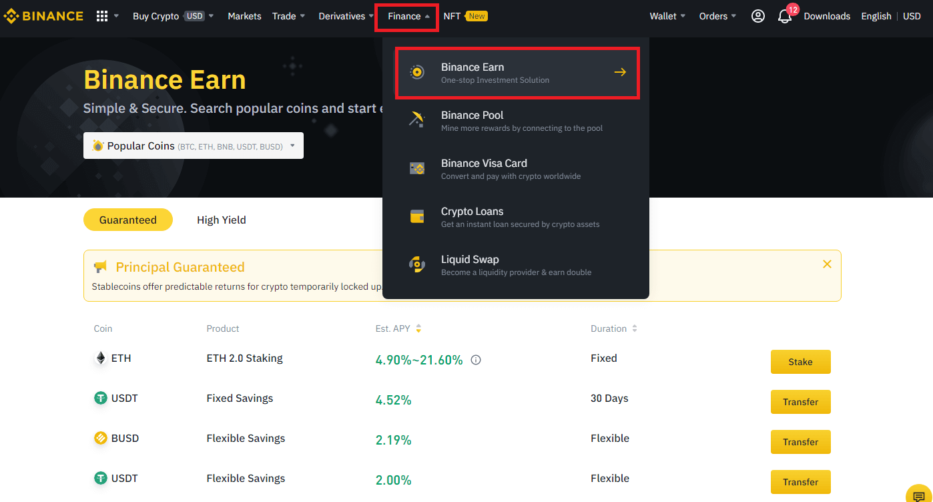Click the info icon beside ETH APY
Image resolution: width=933 pixels, height=502 pixels.
(476, 360)
